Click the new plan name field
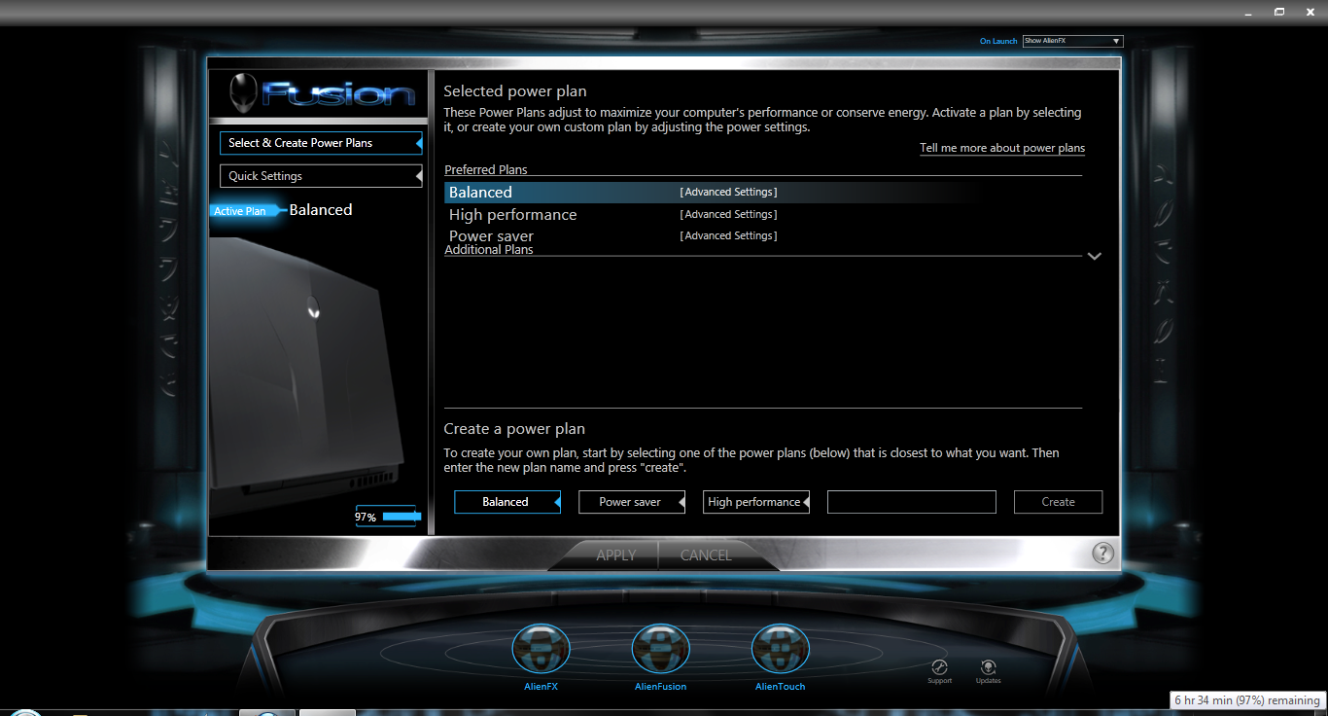 (912, 502)
